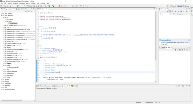
Task: Click the Pin Console icon
Action: pos(176,86)
